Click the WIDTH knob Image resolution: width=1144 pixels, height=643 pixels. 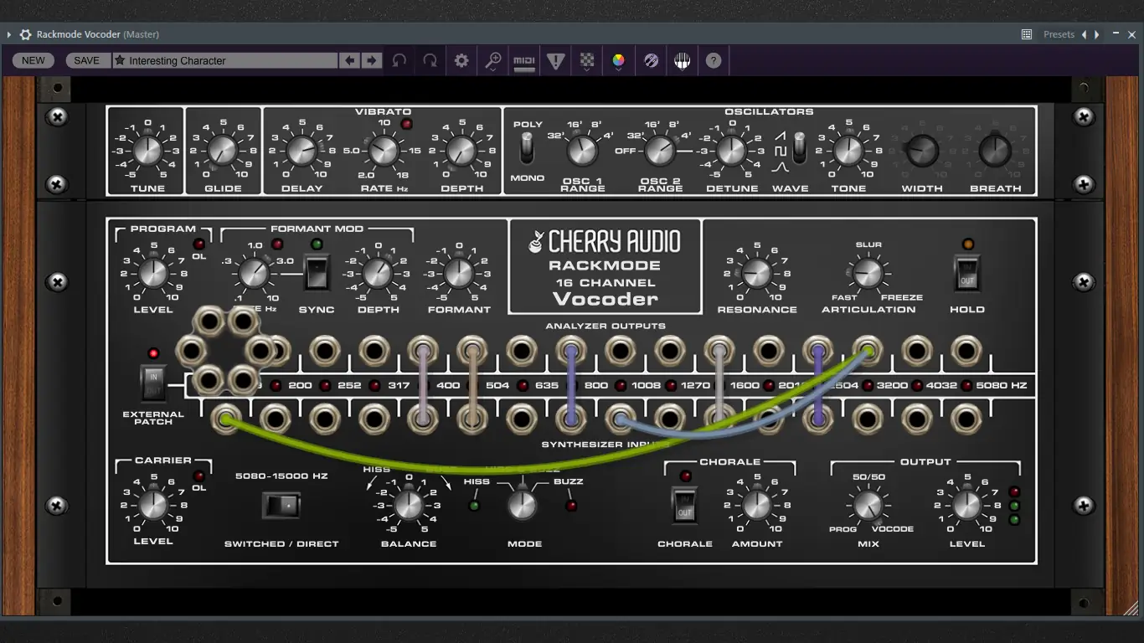tap(921, 151)
